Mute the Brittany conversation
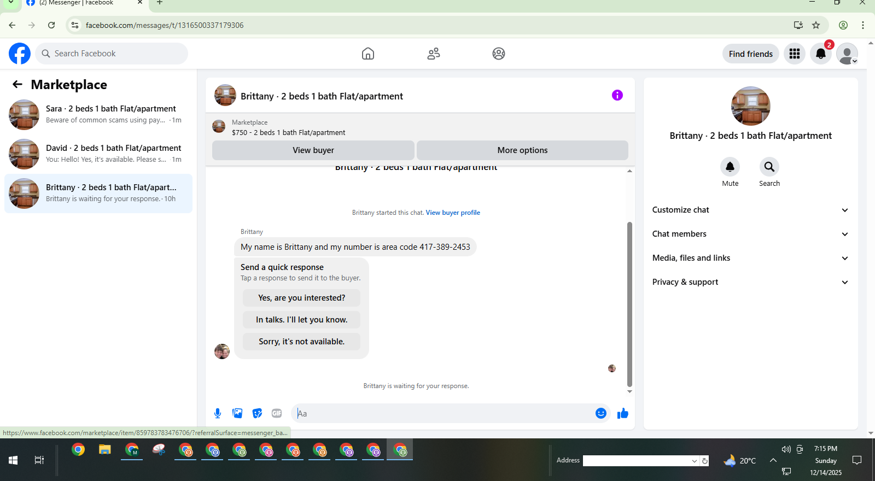The height and width of the screenshot is (481, 875). pyautogui.click(x=730, y=167)
